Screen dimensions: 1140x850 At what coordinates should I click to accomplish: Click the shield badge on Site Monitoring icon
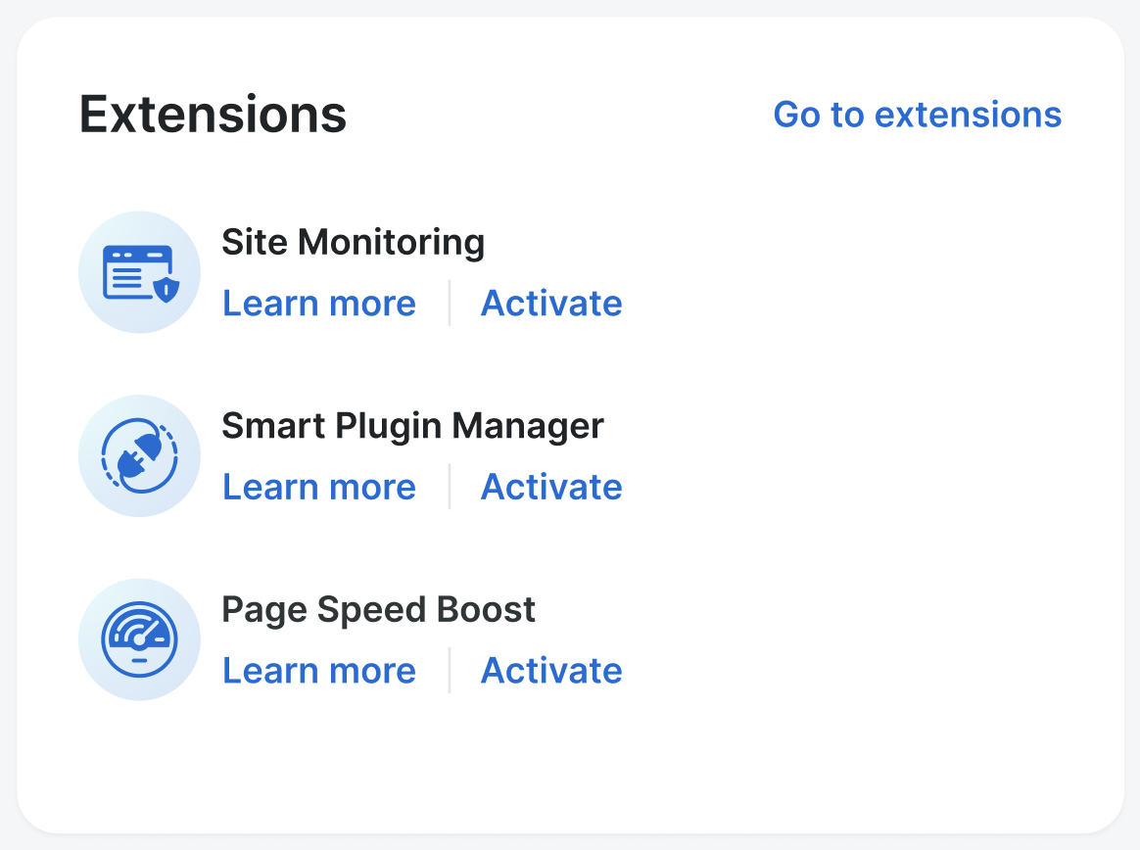pyautogui.click(x=167, y=288)
